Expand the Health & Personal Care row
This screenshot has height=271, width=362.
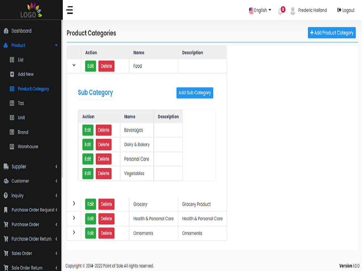74,218
